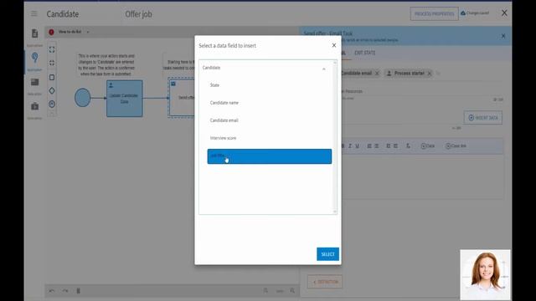Toggle underline formatting in email editor
This screenshot has width=536, height=301.
(358, 146)
